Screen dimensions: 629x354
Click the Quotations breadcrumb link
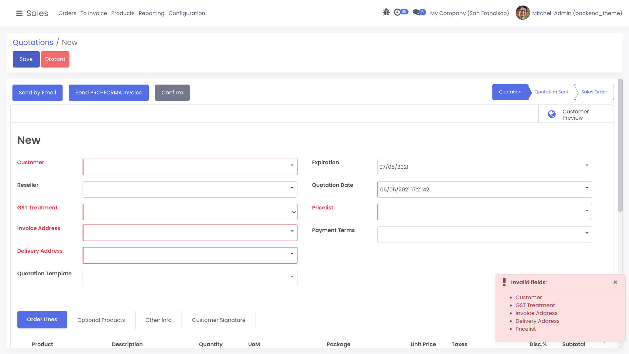pyautogui.click(x=33, y=42)
